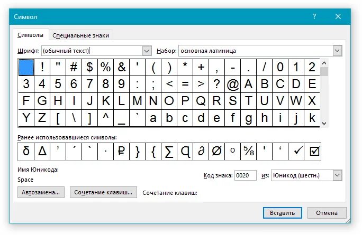Image resolution: width=362 pixels, height=235 pixels.
Task: Pick the dollar sign $ symbol
Action: point(90,67)
